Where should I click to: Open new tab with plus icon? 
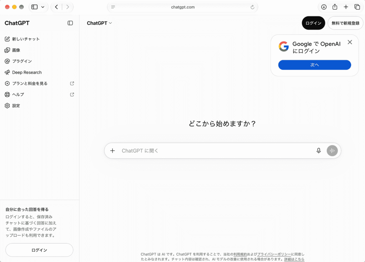346,7
